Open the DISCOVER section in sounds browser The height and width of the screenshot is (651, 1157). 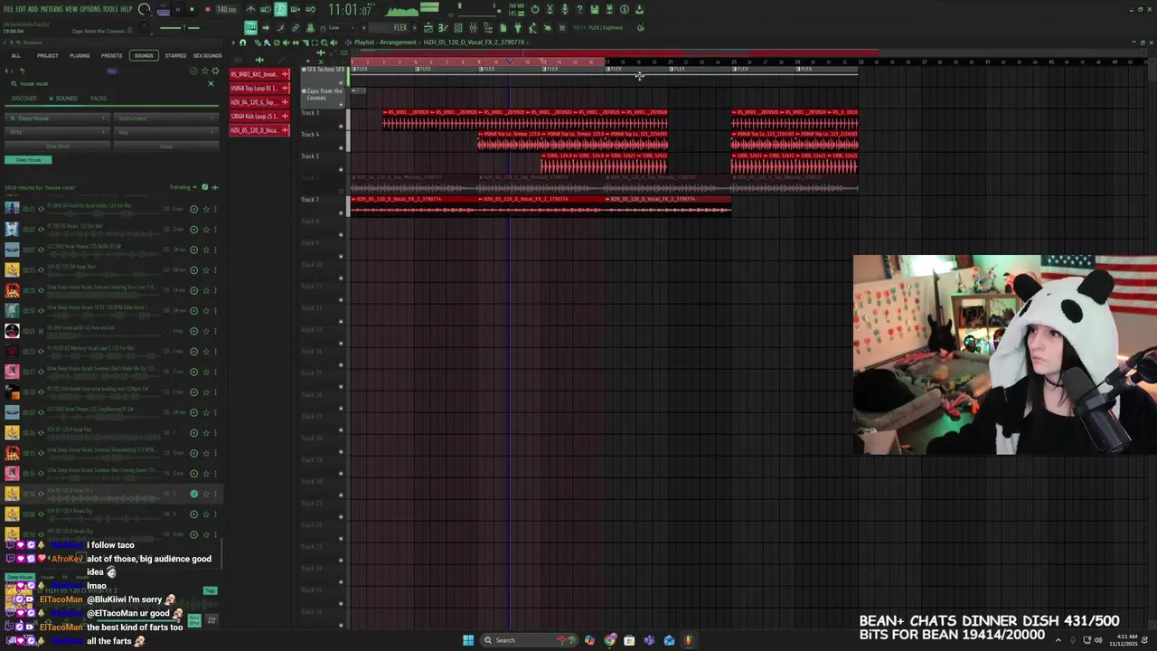click(x=24, y=98)
